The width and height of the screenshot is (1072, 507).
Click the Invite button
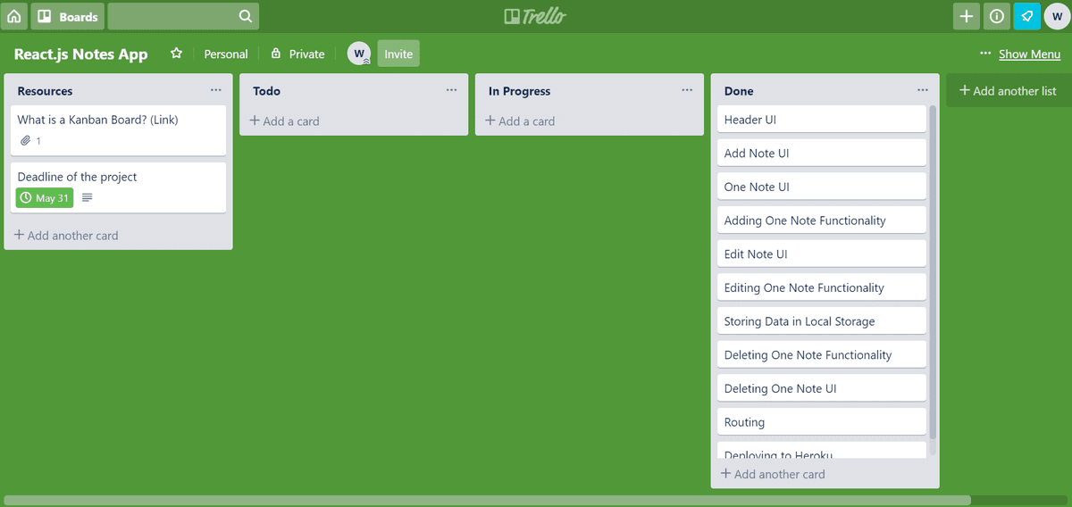click(398, 54)
